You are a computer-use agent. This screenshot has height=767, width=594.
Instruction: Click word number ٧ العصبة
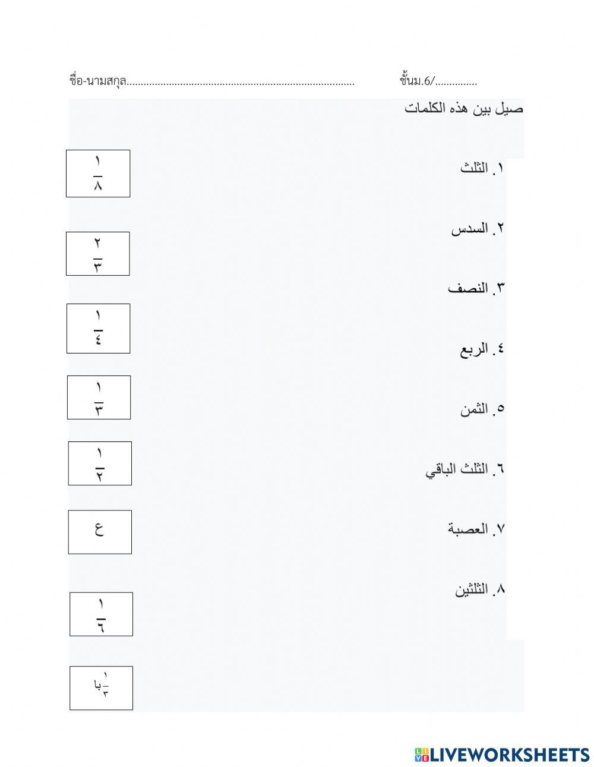coord(476,529)
